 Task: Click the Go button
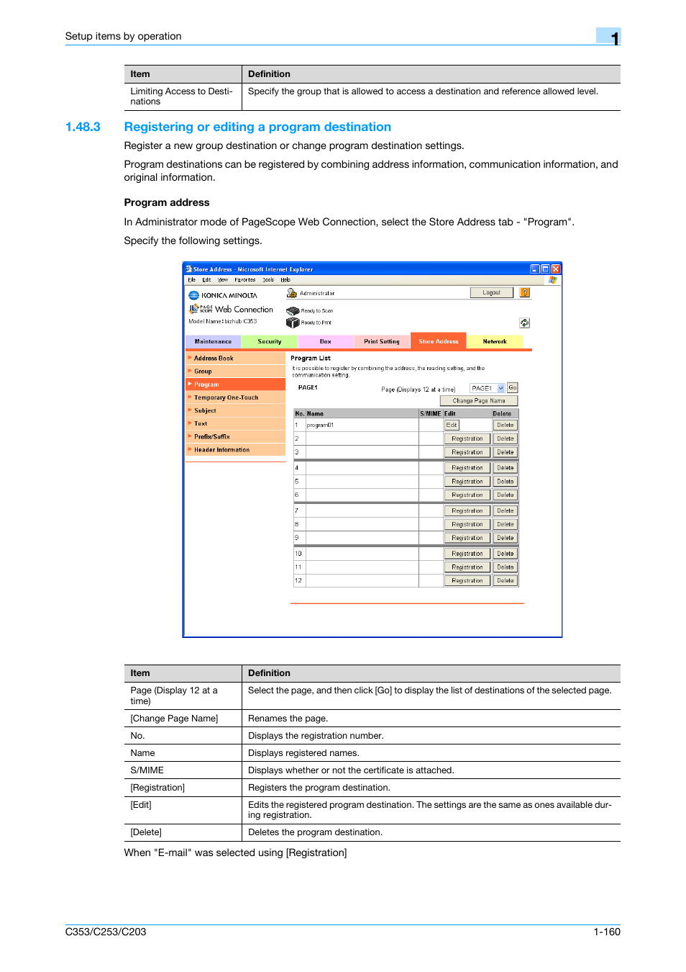pos(513,387)
